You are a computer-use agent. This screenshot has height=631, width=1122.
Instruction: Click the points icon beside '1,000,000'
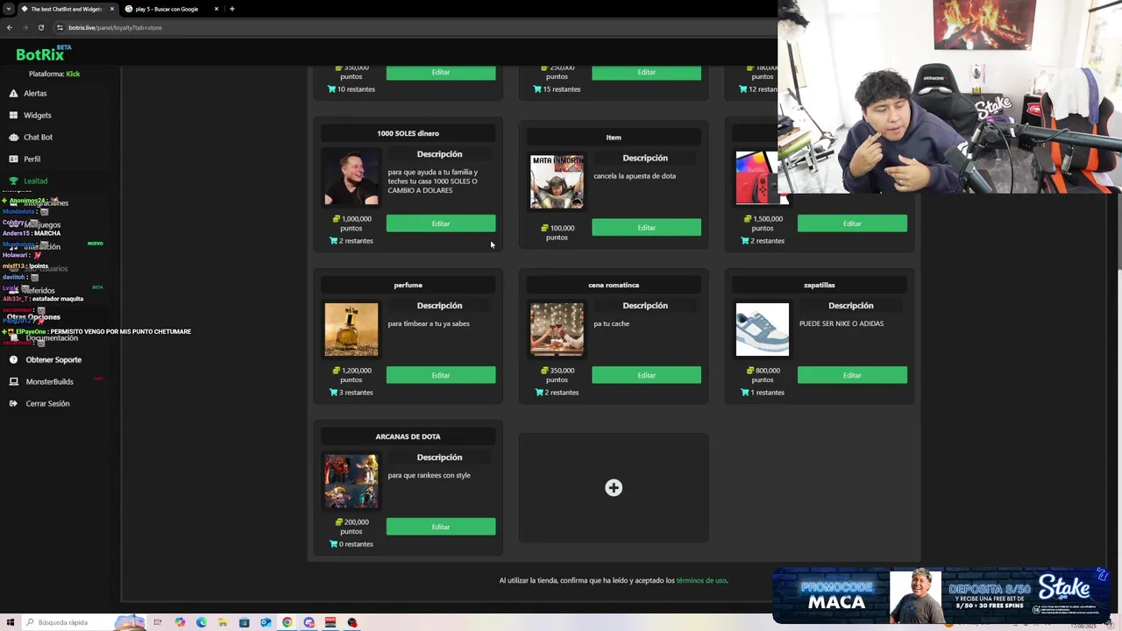(337, 218)
